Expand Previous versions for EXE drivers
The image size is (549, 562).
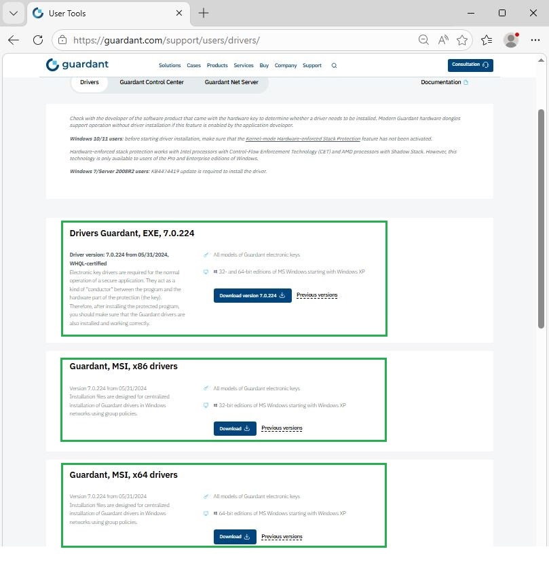(317, 295)
